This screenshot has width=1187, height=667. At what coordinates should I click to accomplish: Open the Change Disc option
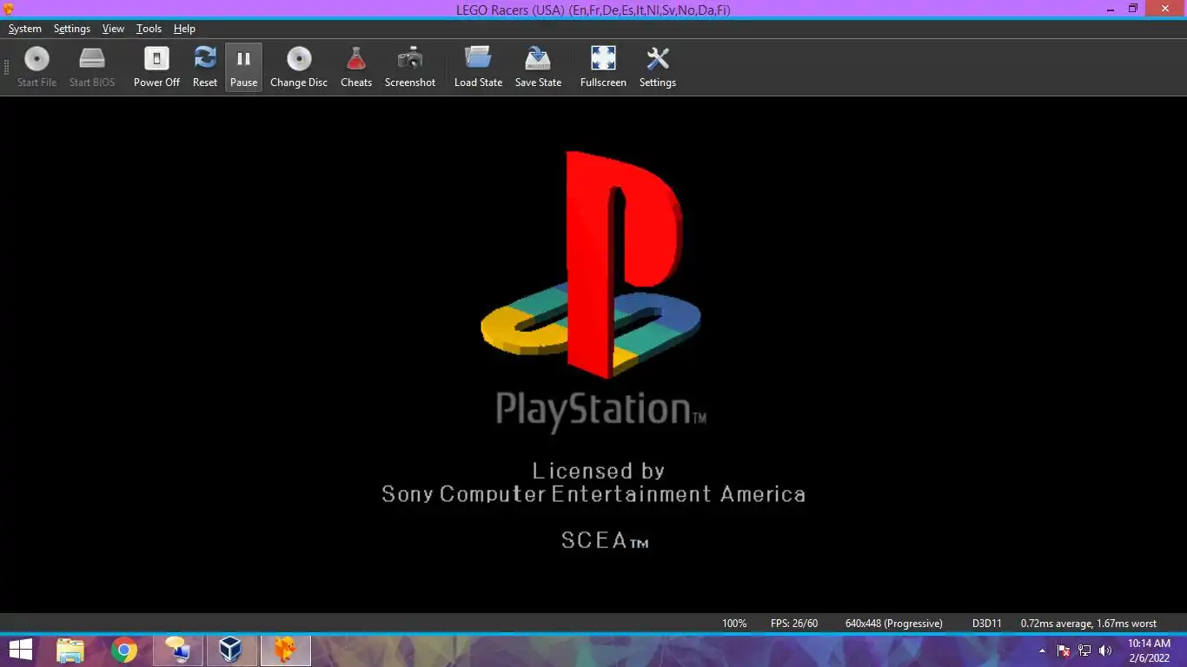299,67
